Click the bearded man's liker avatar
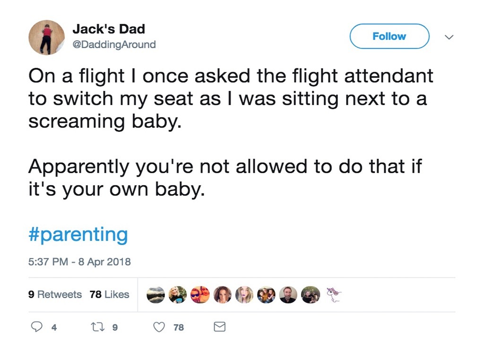The width and height of the screenshot is (484, 355). [x=289, y=294]
